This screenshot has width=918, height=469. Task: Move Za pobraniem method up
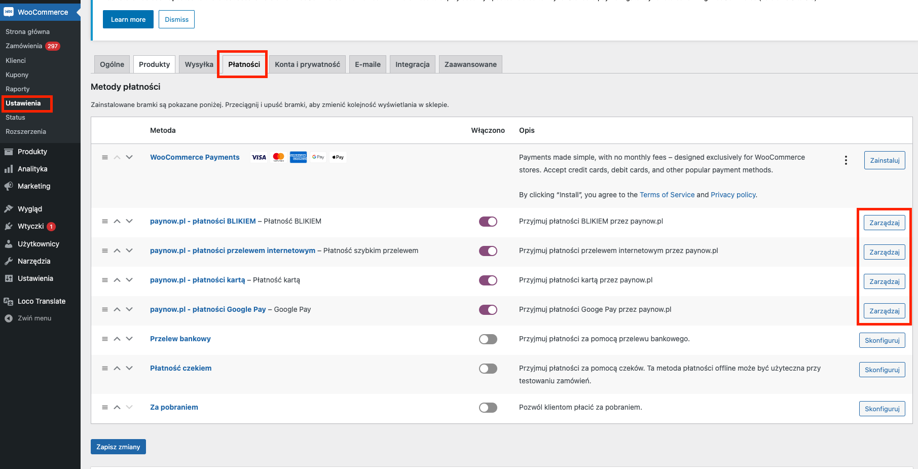(x=117, y=407)
